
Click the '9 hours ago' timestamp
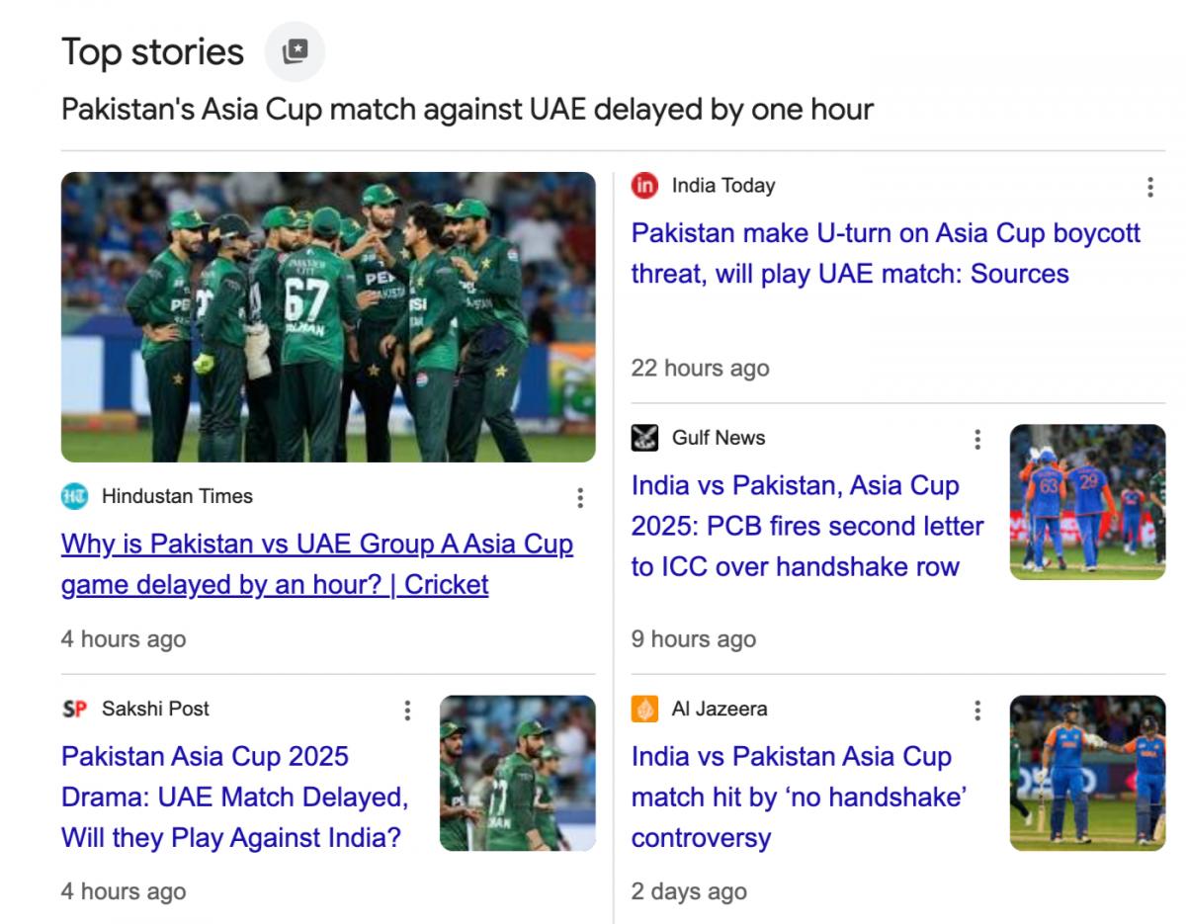point(694,639)
